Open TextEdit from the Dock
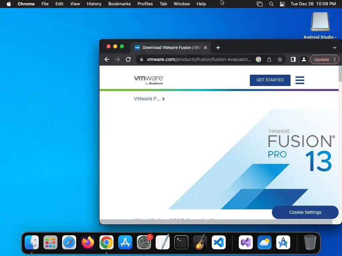 coord(163,242)
